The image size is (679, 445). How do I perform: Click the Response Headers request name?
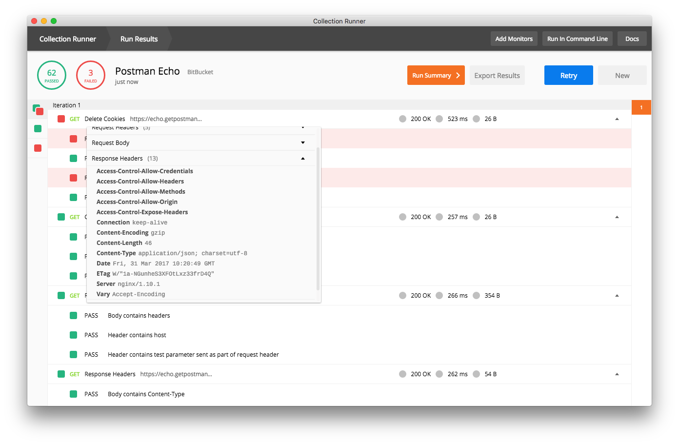tap(110, 374)
